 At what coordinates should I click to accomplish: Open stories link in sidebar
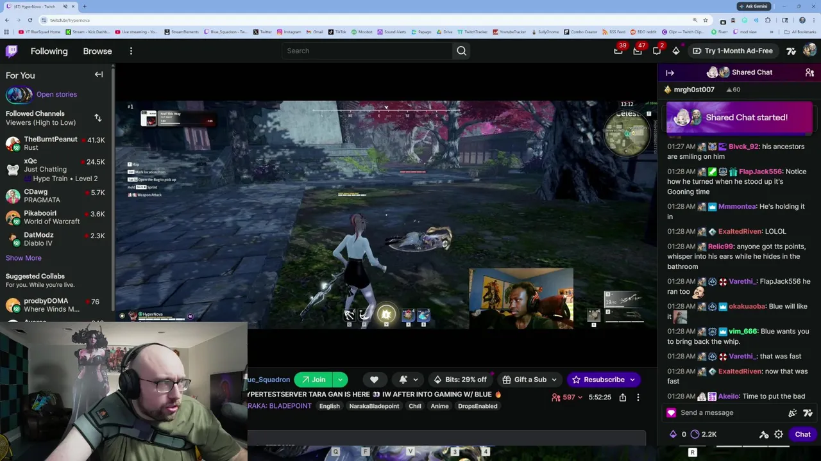tap(56, 94)
